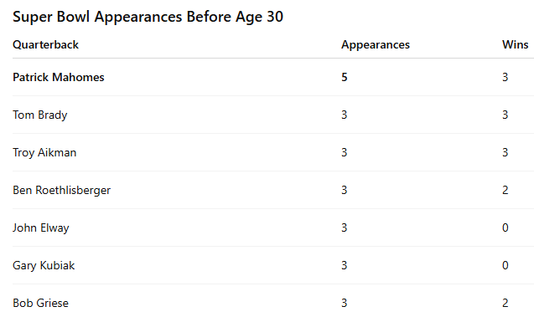Click Patrick Mahomes wins value 3
This screenshot has height=317, width=534.
[505, 78]
